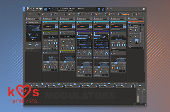Open the Compensation HIGH dropdown

click(55, 49)
